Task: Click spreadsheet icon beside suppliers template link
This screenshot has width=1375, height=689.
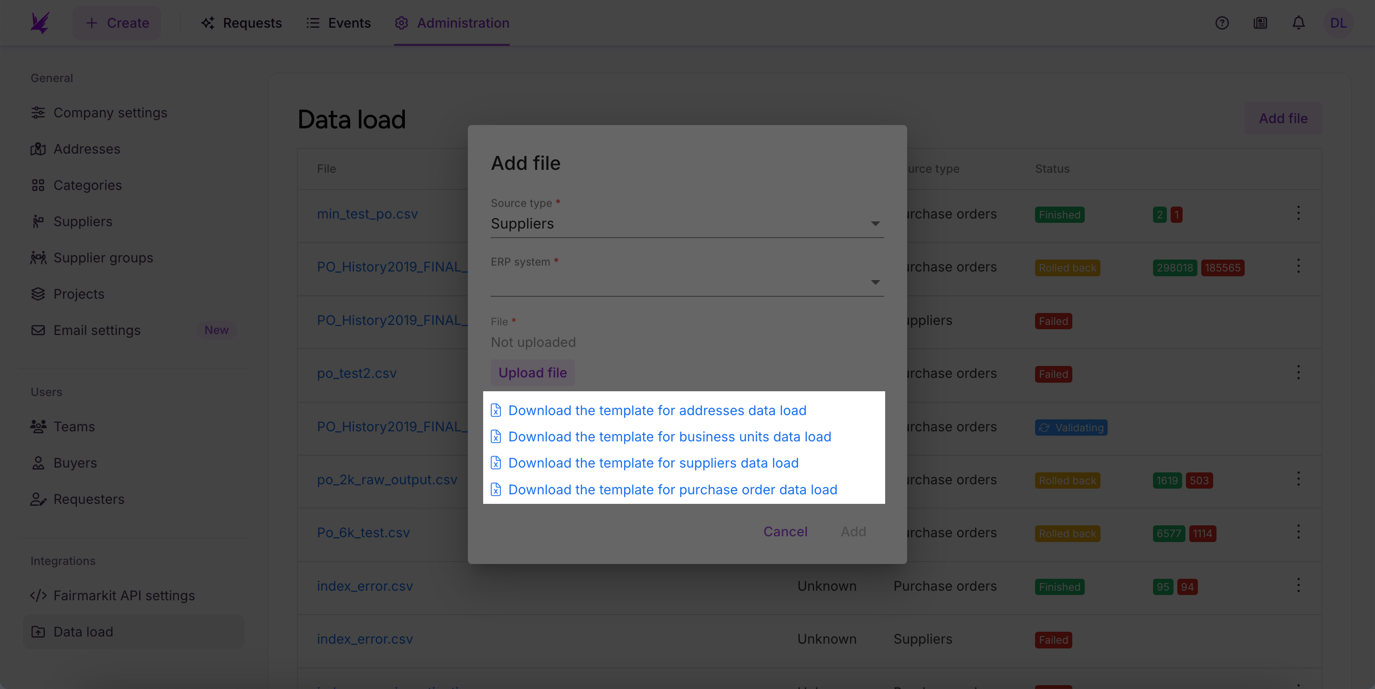Action: tap(496, 462)
